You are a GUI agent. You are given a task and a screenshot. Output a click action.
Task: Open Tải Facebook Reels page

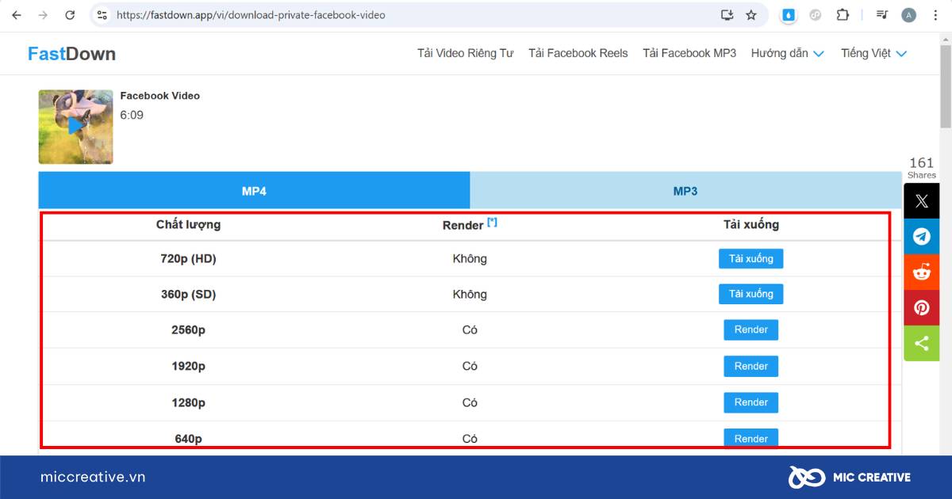[x=578, y=53]
